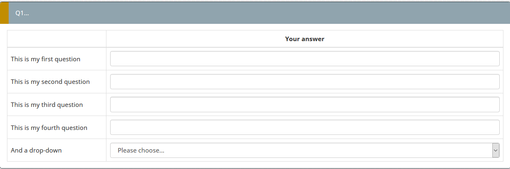Click the 'This is my second question' label

pyautogui.click(x=50, y=82)
